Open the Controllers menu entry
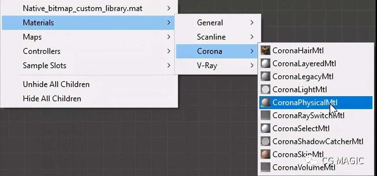This screenshot has width=377, height=176. tap(88, 51)
